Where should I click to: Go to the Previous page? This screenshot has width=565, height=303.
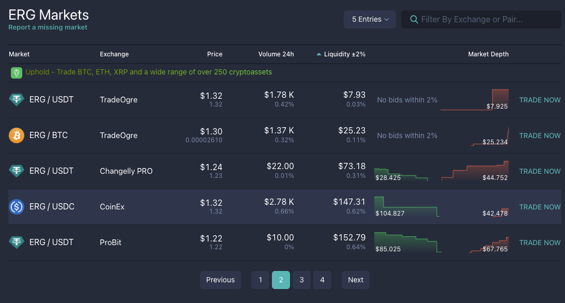[221, 280]
